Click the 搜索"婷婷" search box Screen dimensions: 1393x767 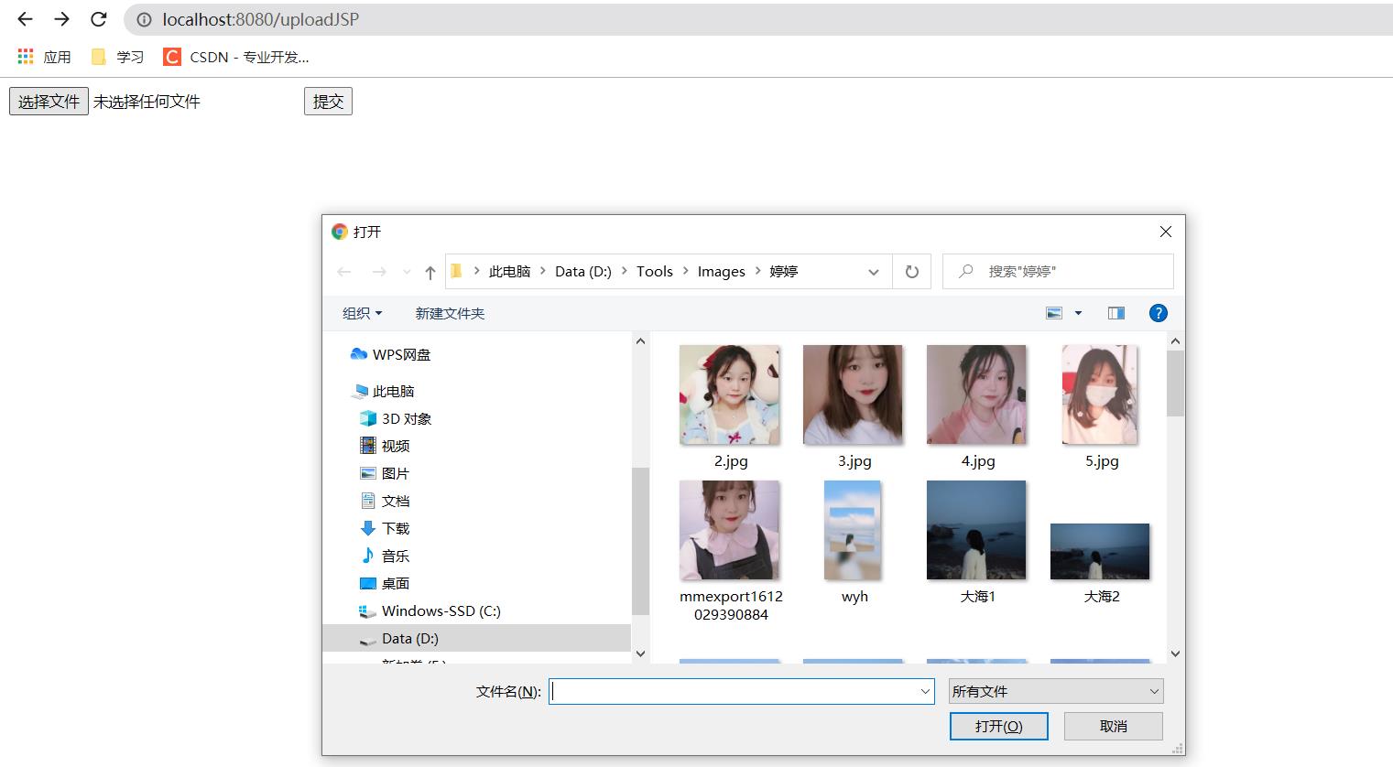pyautogui.click(x=1058, y=272)
